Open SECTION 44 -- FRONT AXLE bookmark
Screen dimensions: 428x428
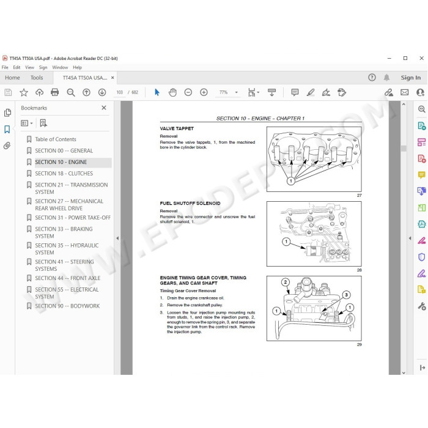coord(67,278)
